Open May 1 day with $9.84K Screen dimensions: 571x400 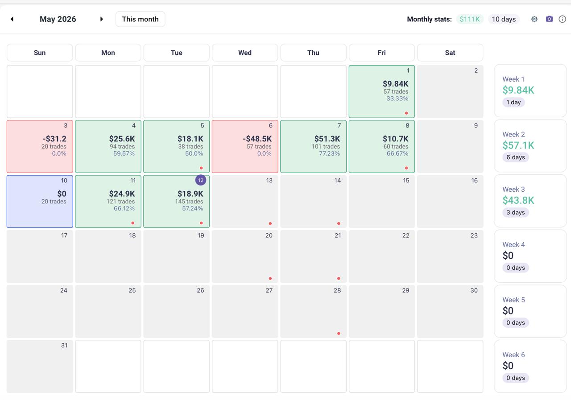click(382, 91)
